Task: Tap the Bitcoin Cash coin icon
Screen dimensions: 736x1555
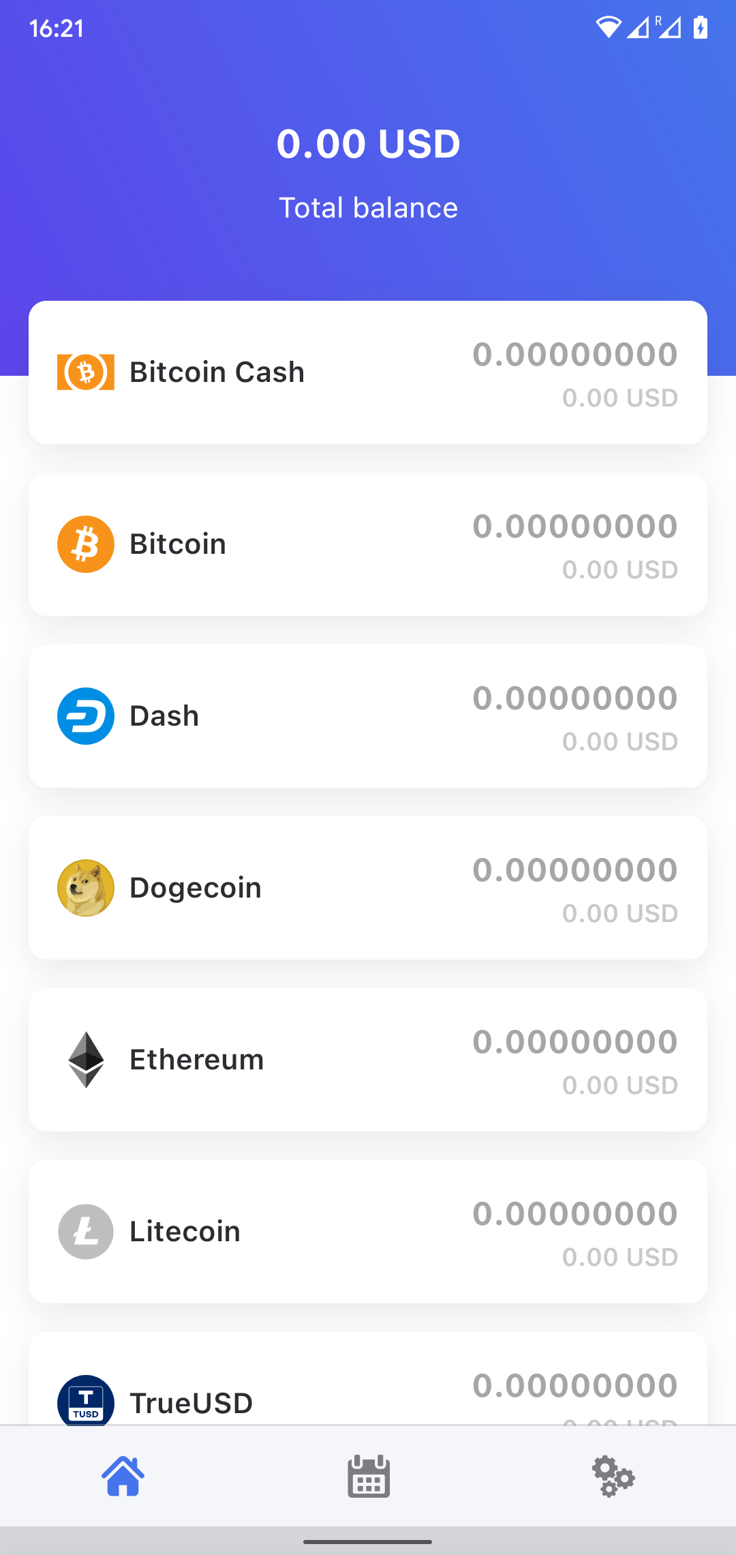Action: (x=86, y=372)
